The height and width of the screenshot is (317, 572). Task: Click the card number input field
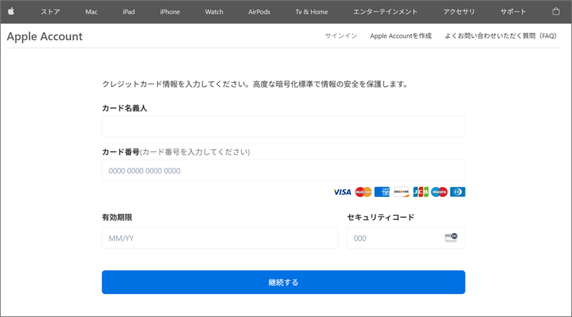click(x=283, y=170)
